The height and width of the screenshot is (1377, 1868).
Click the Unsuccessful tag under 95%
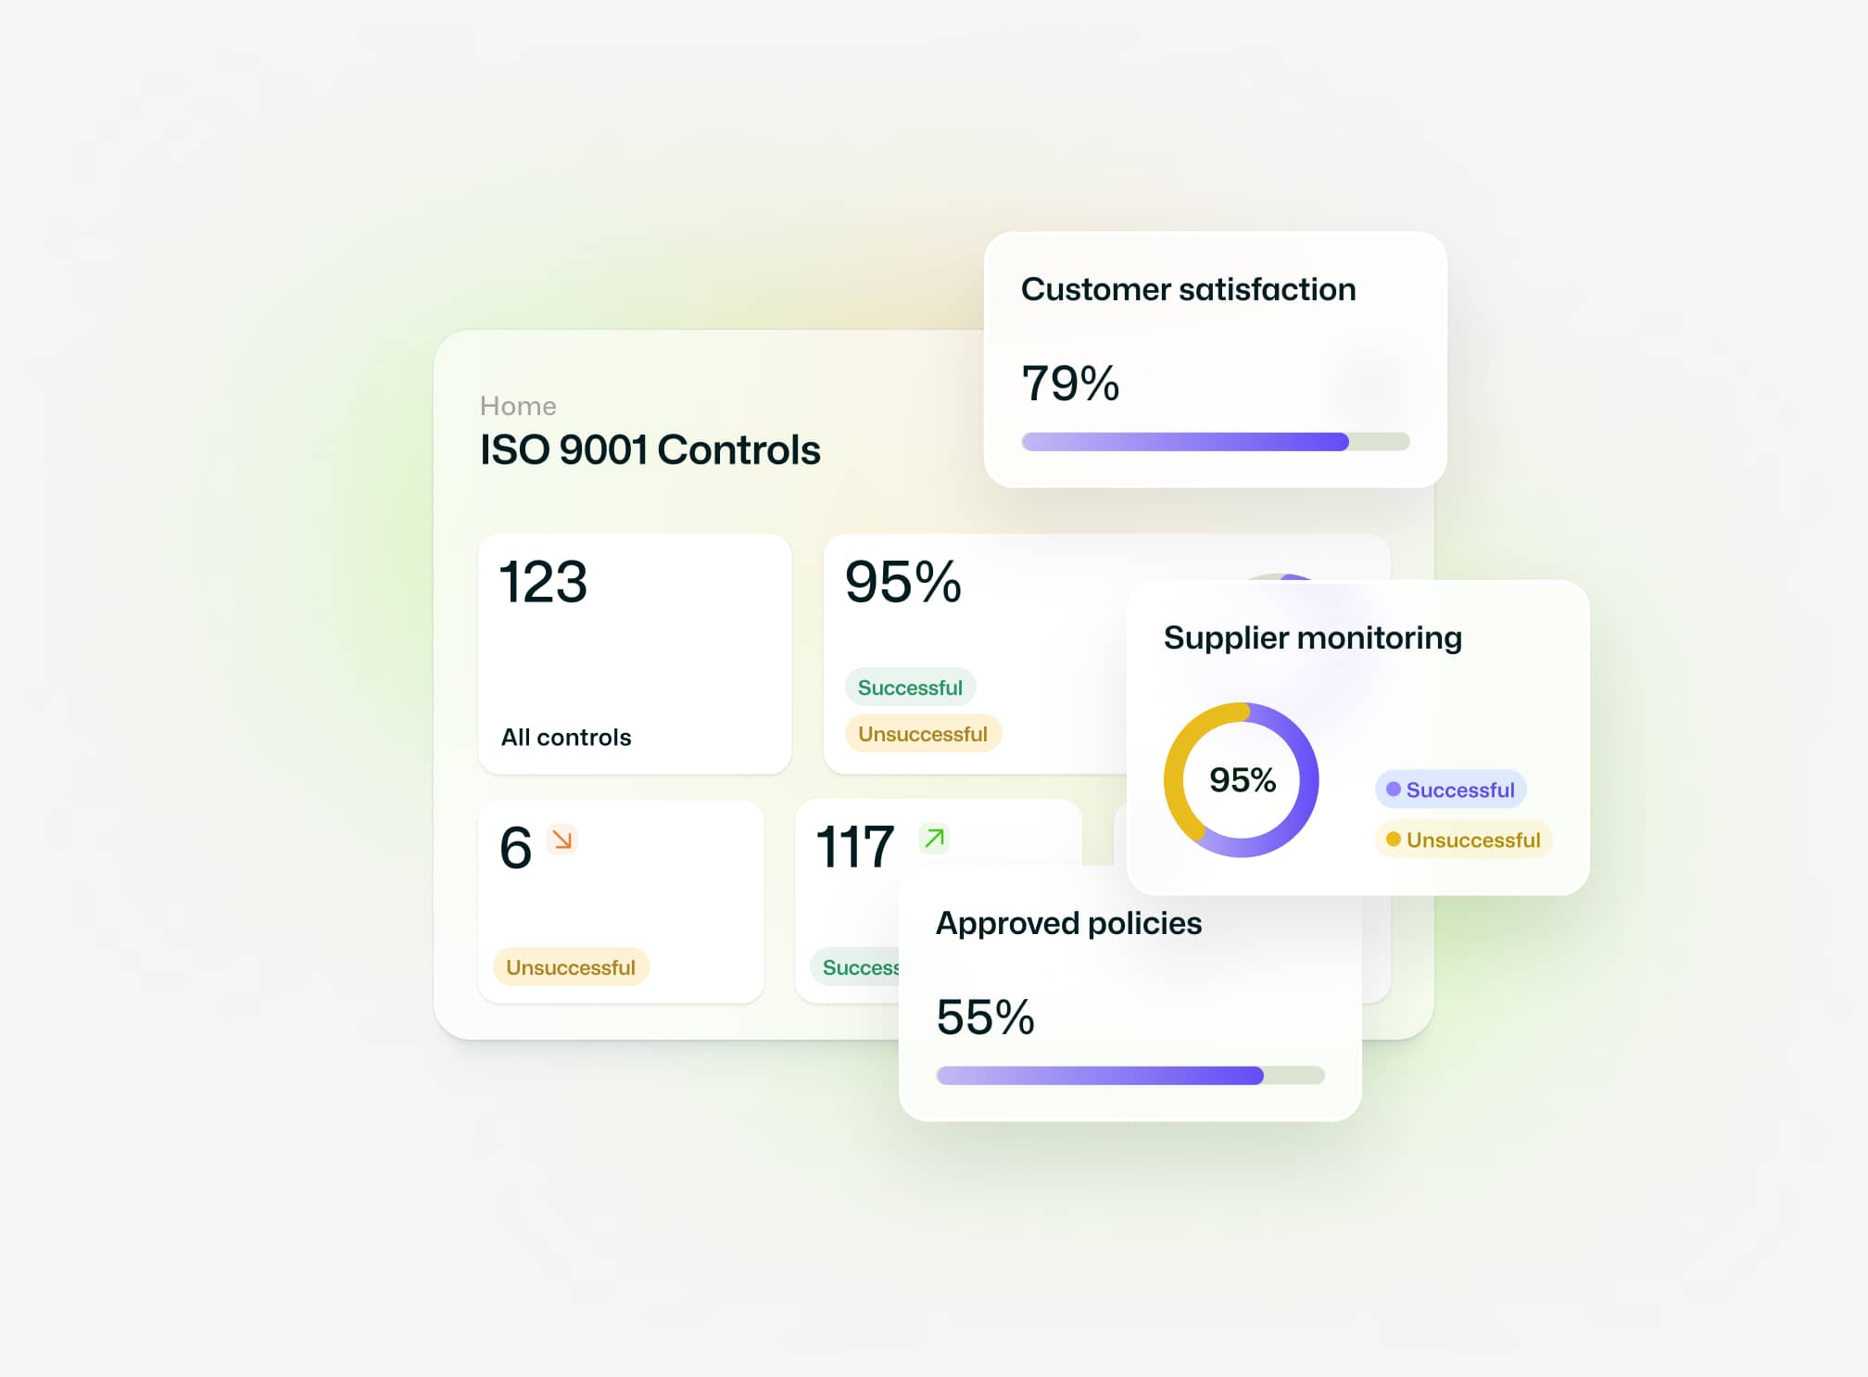point(923,734)
